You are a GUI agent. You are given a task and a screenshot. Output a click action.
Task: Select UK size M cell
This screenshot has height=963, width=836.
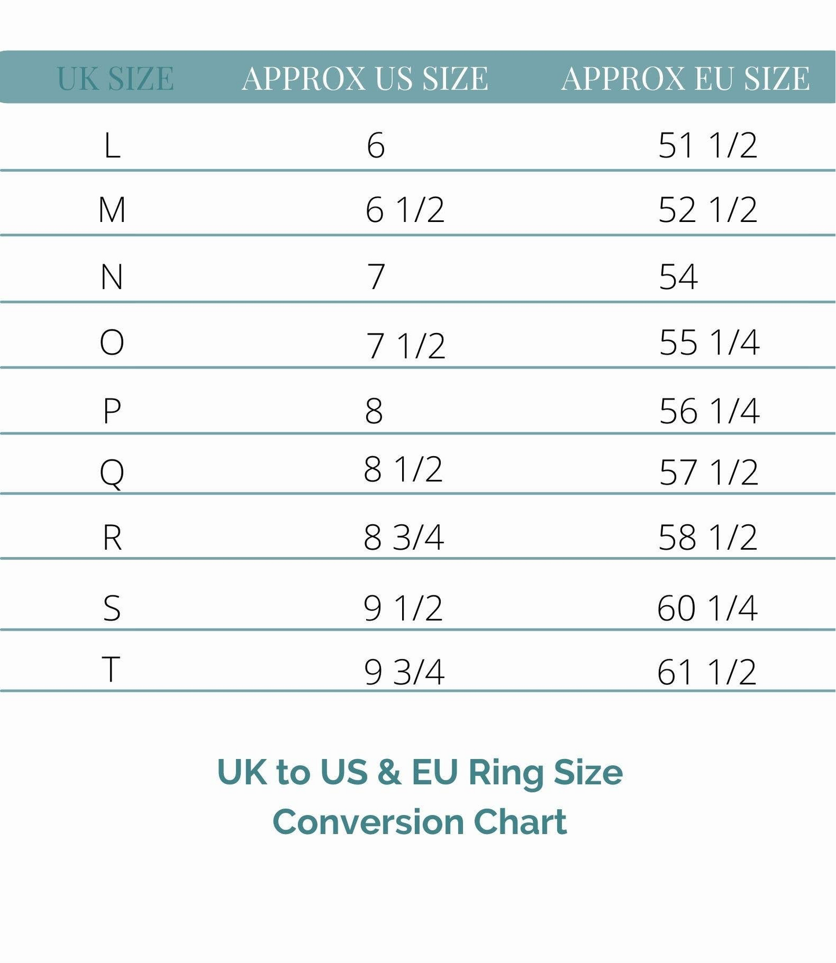click(x=112, y=210)
